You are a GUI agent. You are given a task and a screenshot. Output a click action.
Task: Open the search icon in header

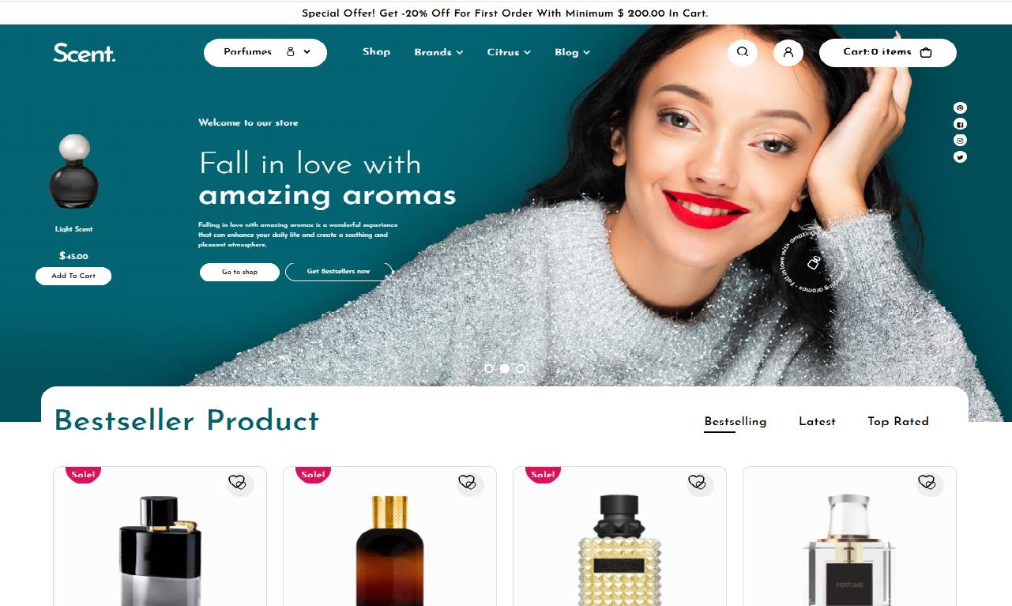click(743, 52)
